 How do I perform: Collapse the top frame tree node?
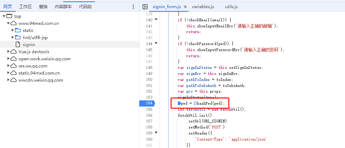coord(4,16)
